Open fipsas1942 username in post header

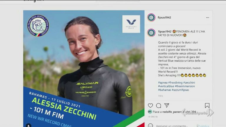[164, 17]
